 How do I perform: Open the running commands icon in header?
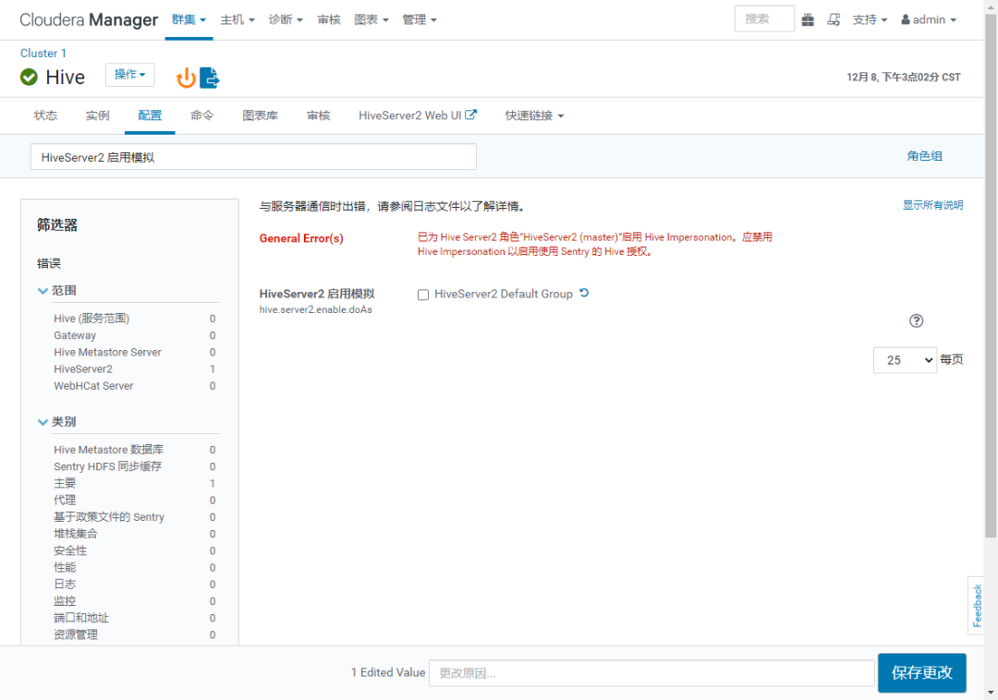click(834, 19)
